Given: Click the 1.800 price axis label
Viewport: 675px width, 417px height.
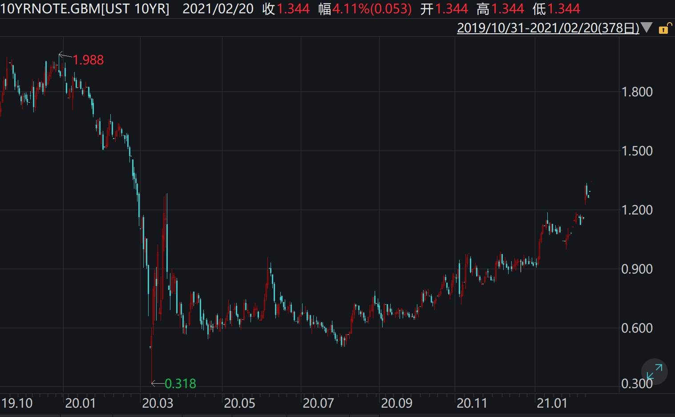Looking at the screenshot, I should (637, 92).
